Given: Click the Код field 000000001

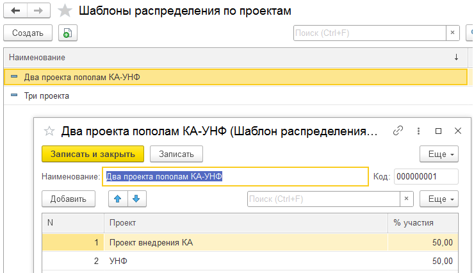Looking at the screenshot, I should [x=426, y=176].
